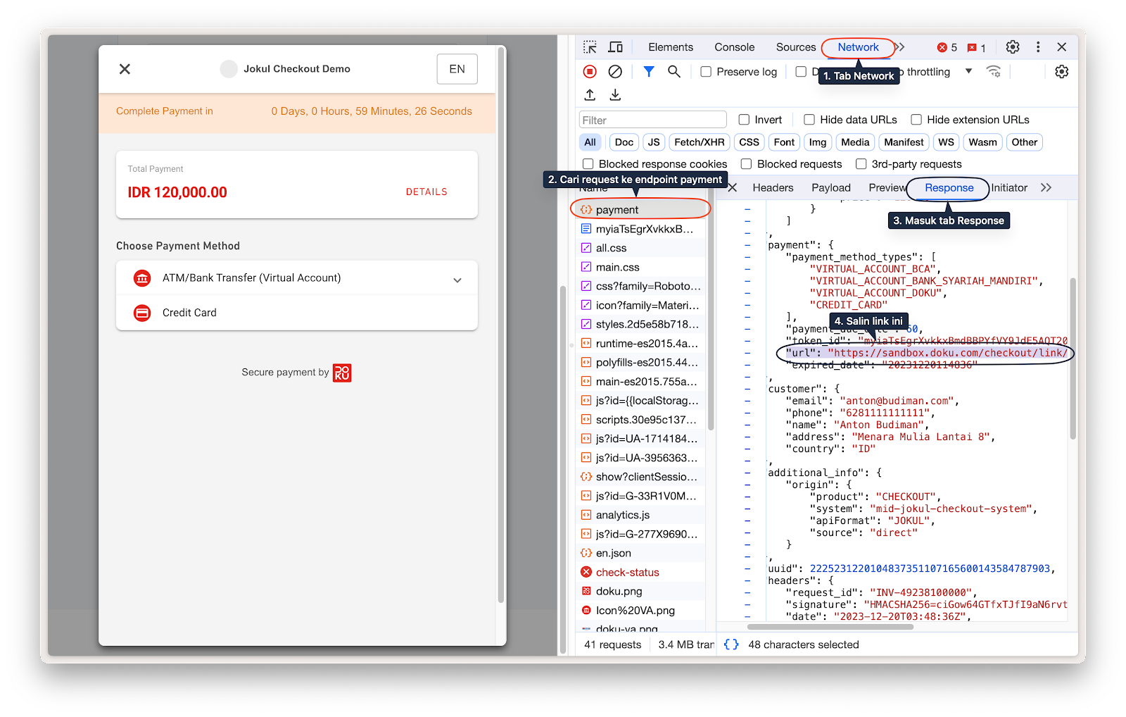The width and height of the screenshot is (1126, 717).
Task: Filter requests by Doc
Action: (624, 142)
